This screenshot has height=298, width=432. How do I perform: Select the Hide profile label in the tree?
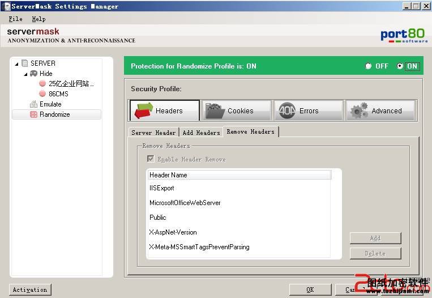click(x=46, y=74)
